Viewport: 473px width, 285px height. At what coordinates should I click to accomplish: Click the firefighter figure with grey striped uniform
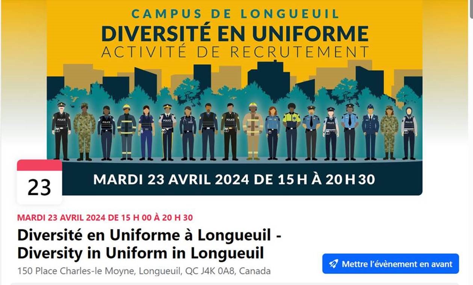[127, 132]
